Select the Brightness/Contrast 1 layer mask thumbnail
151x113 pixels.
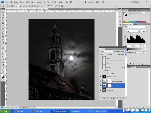(x=109, y=81)
